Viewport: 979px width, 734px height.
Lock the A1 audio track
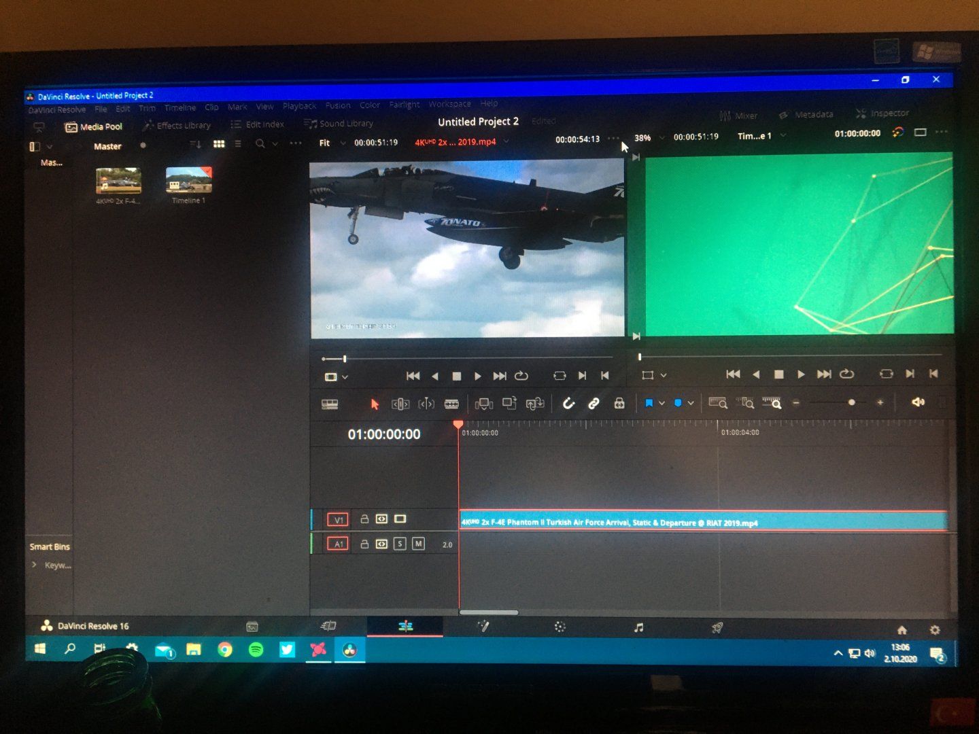[x=364, y=544]
